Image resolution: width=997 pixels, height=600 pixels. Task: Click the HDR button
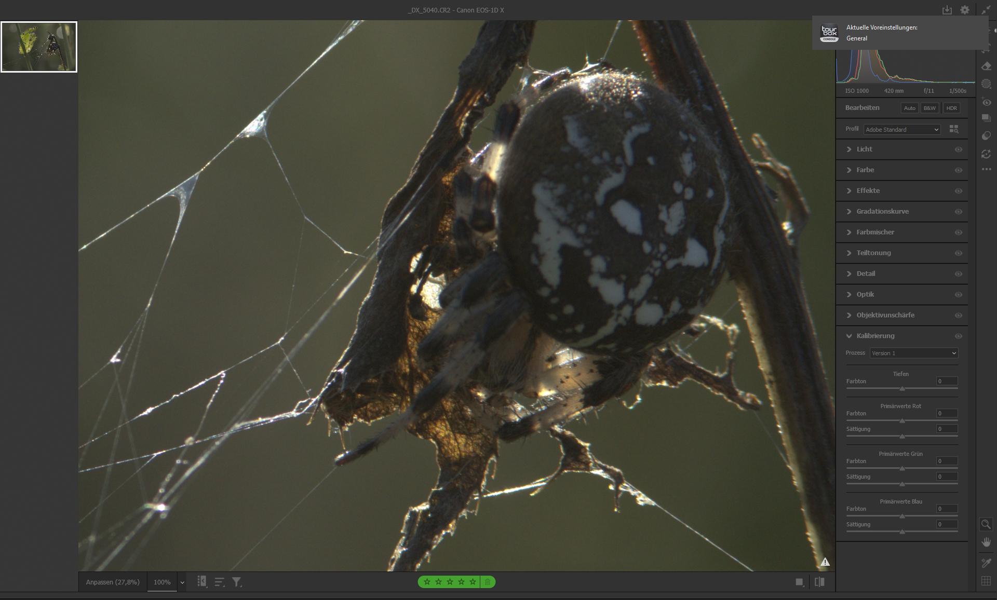951,108
